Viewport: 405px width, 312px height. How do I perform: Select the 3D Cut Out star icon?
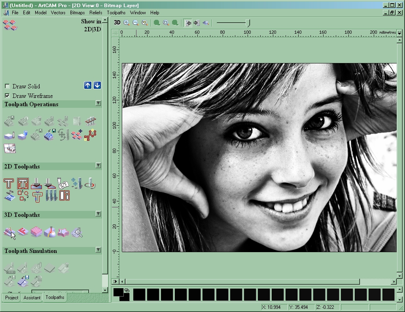(63, 232)
